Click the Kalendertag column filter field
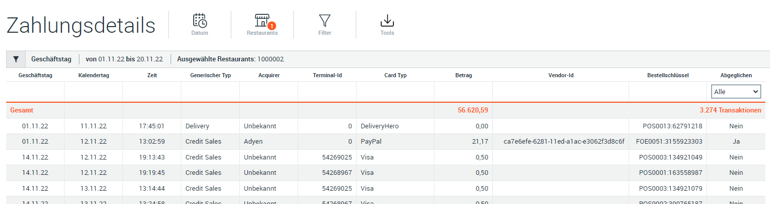The height and width of the screenshot is (204, 770). coord(94,92)
